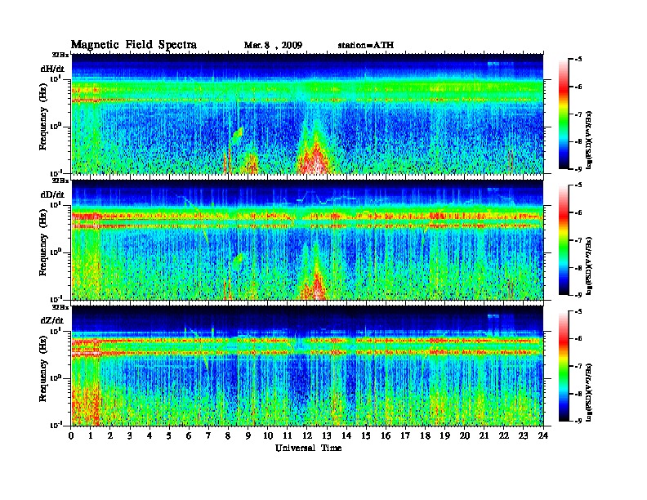This screenshot has width=647, height=500.
Task: Click hour tick label '4' on the time axis
Action: tap(149, 436)
